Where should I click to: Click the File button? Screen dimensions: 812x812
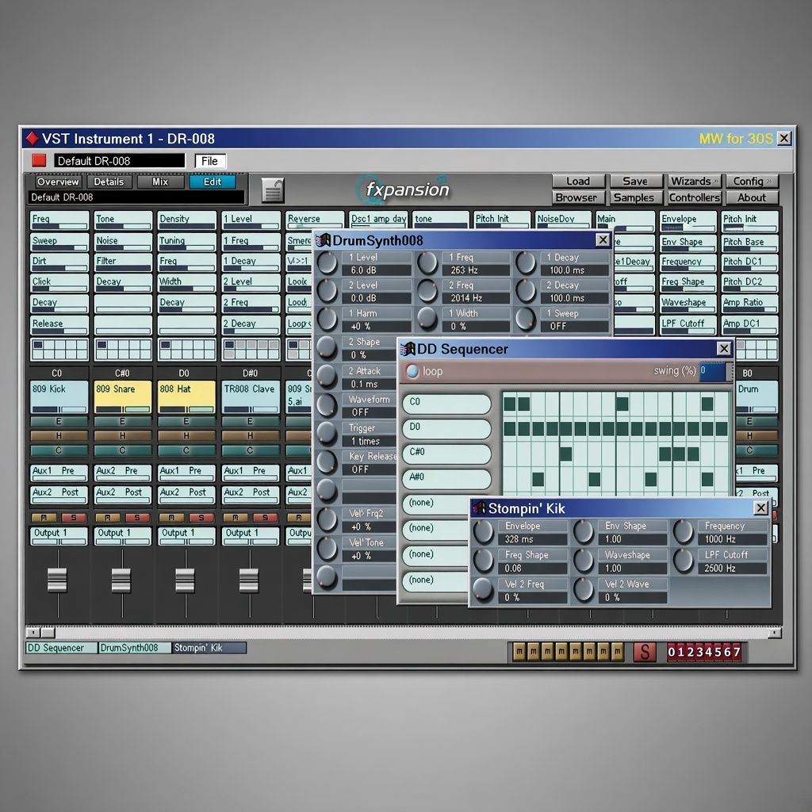coord(210,161)
